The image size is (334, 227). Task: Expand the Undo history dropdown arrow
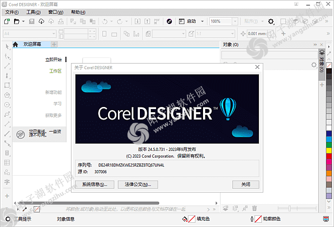[111, 21]
